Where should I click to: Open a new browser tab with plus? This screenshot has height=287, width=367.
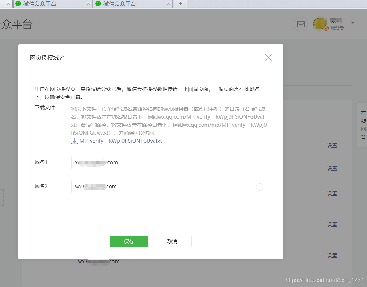[180, 4]
